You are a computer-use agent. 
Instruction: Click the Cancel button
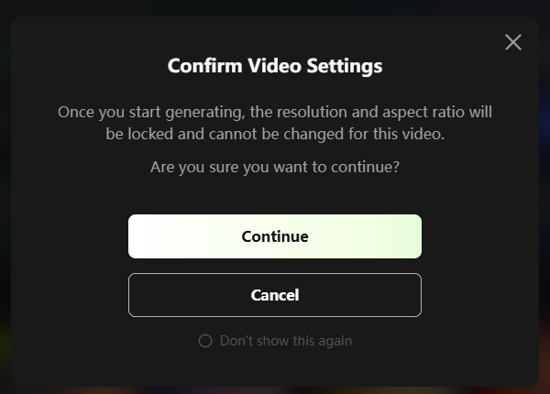pos(275,295)
